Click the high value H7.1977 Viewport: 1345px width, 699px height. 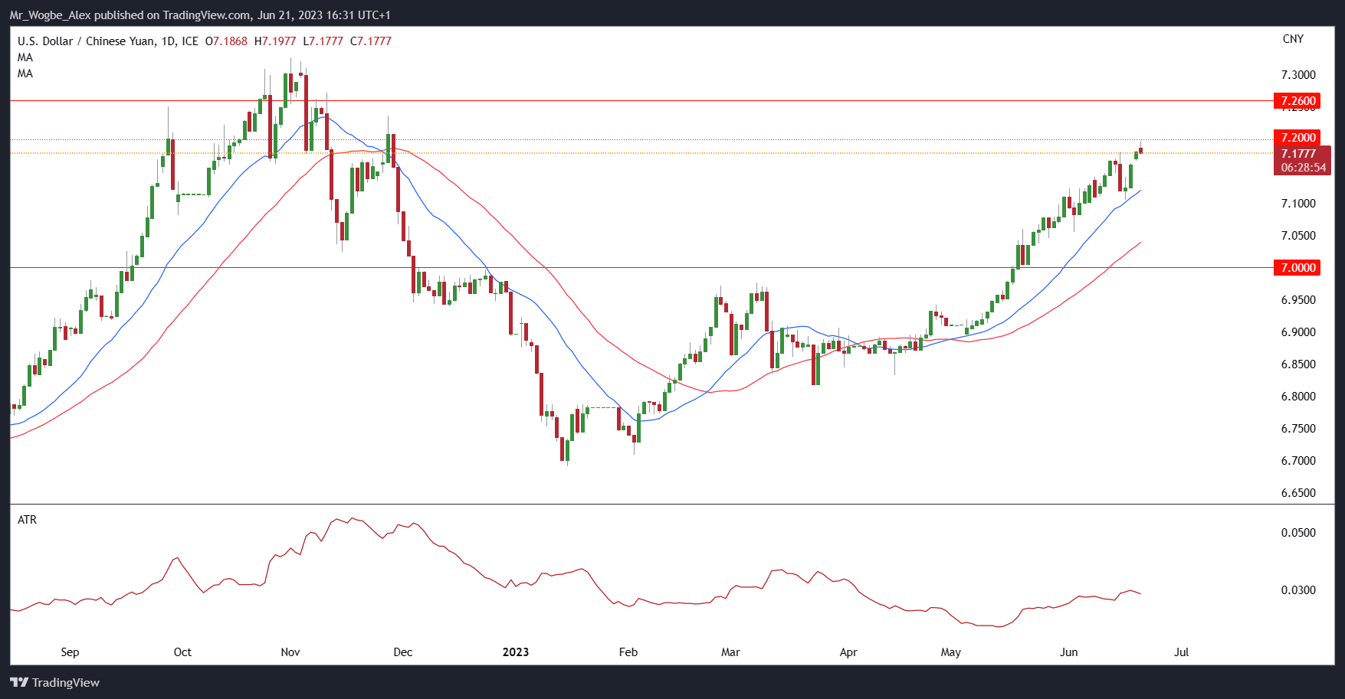[x=275, y=41]
